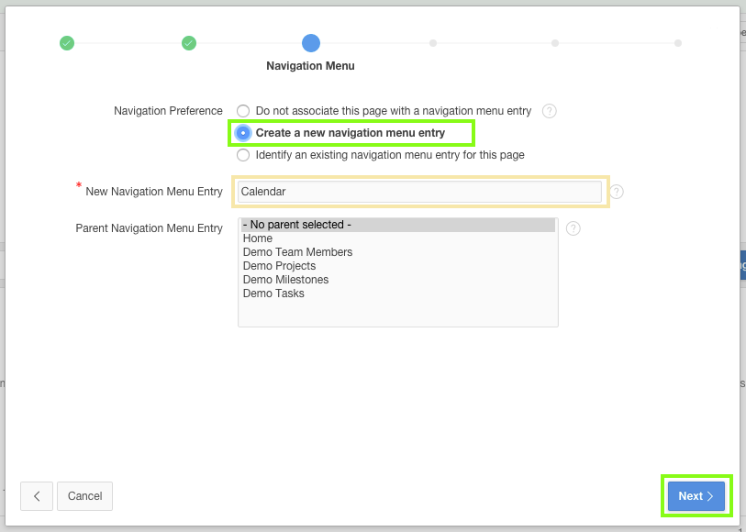Viewport: 746px width, 532px height.
Task: Click the Next button
Action: click(696, 496)
